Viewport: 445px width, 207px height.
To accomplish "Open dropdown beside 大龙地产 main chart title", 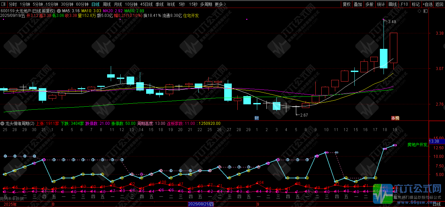I will (59, 11).
